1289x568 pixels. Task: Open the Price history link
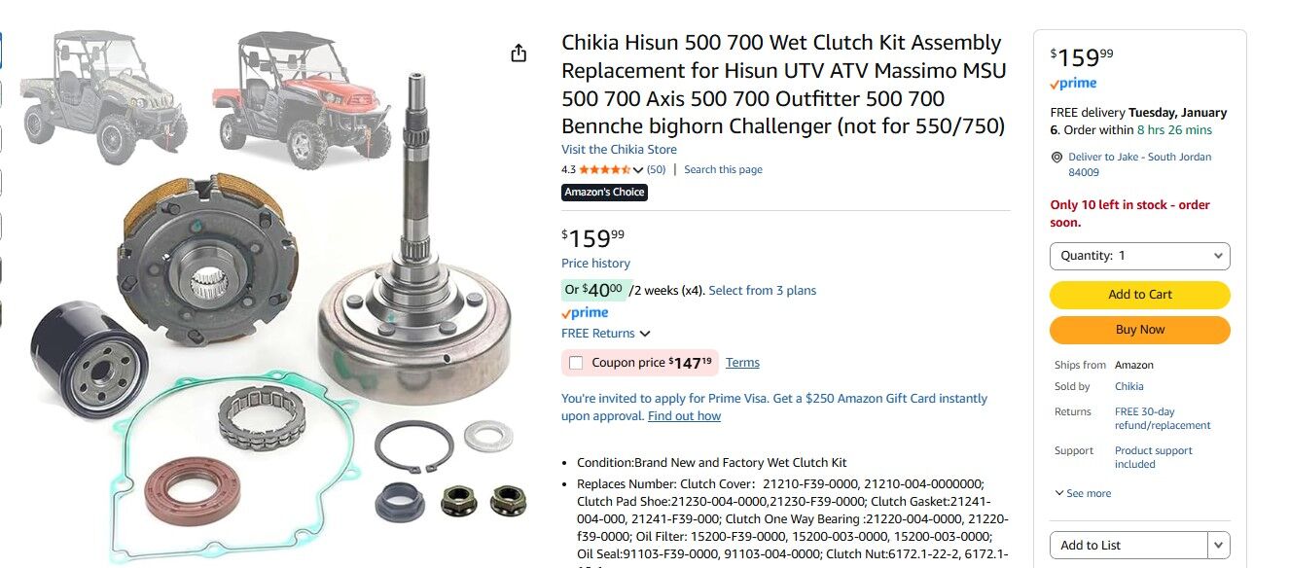coord(595,264)
